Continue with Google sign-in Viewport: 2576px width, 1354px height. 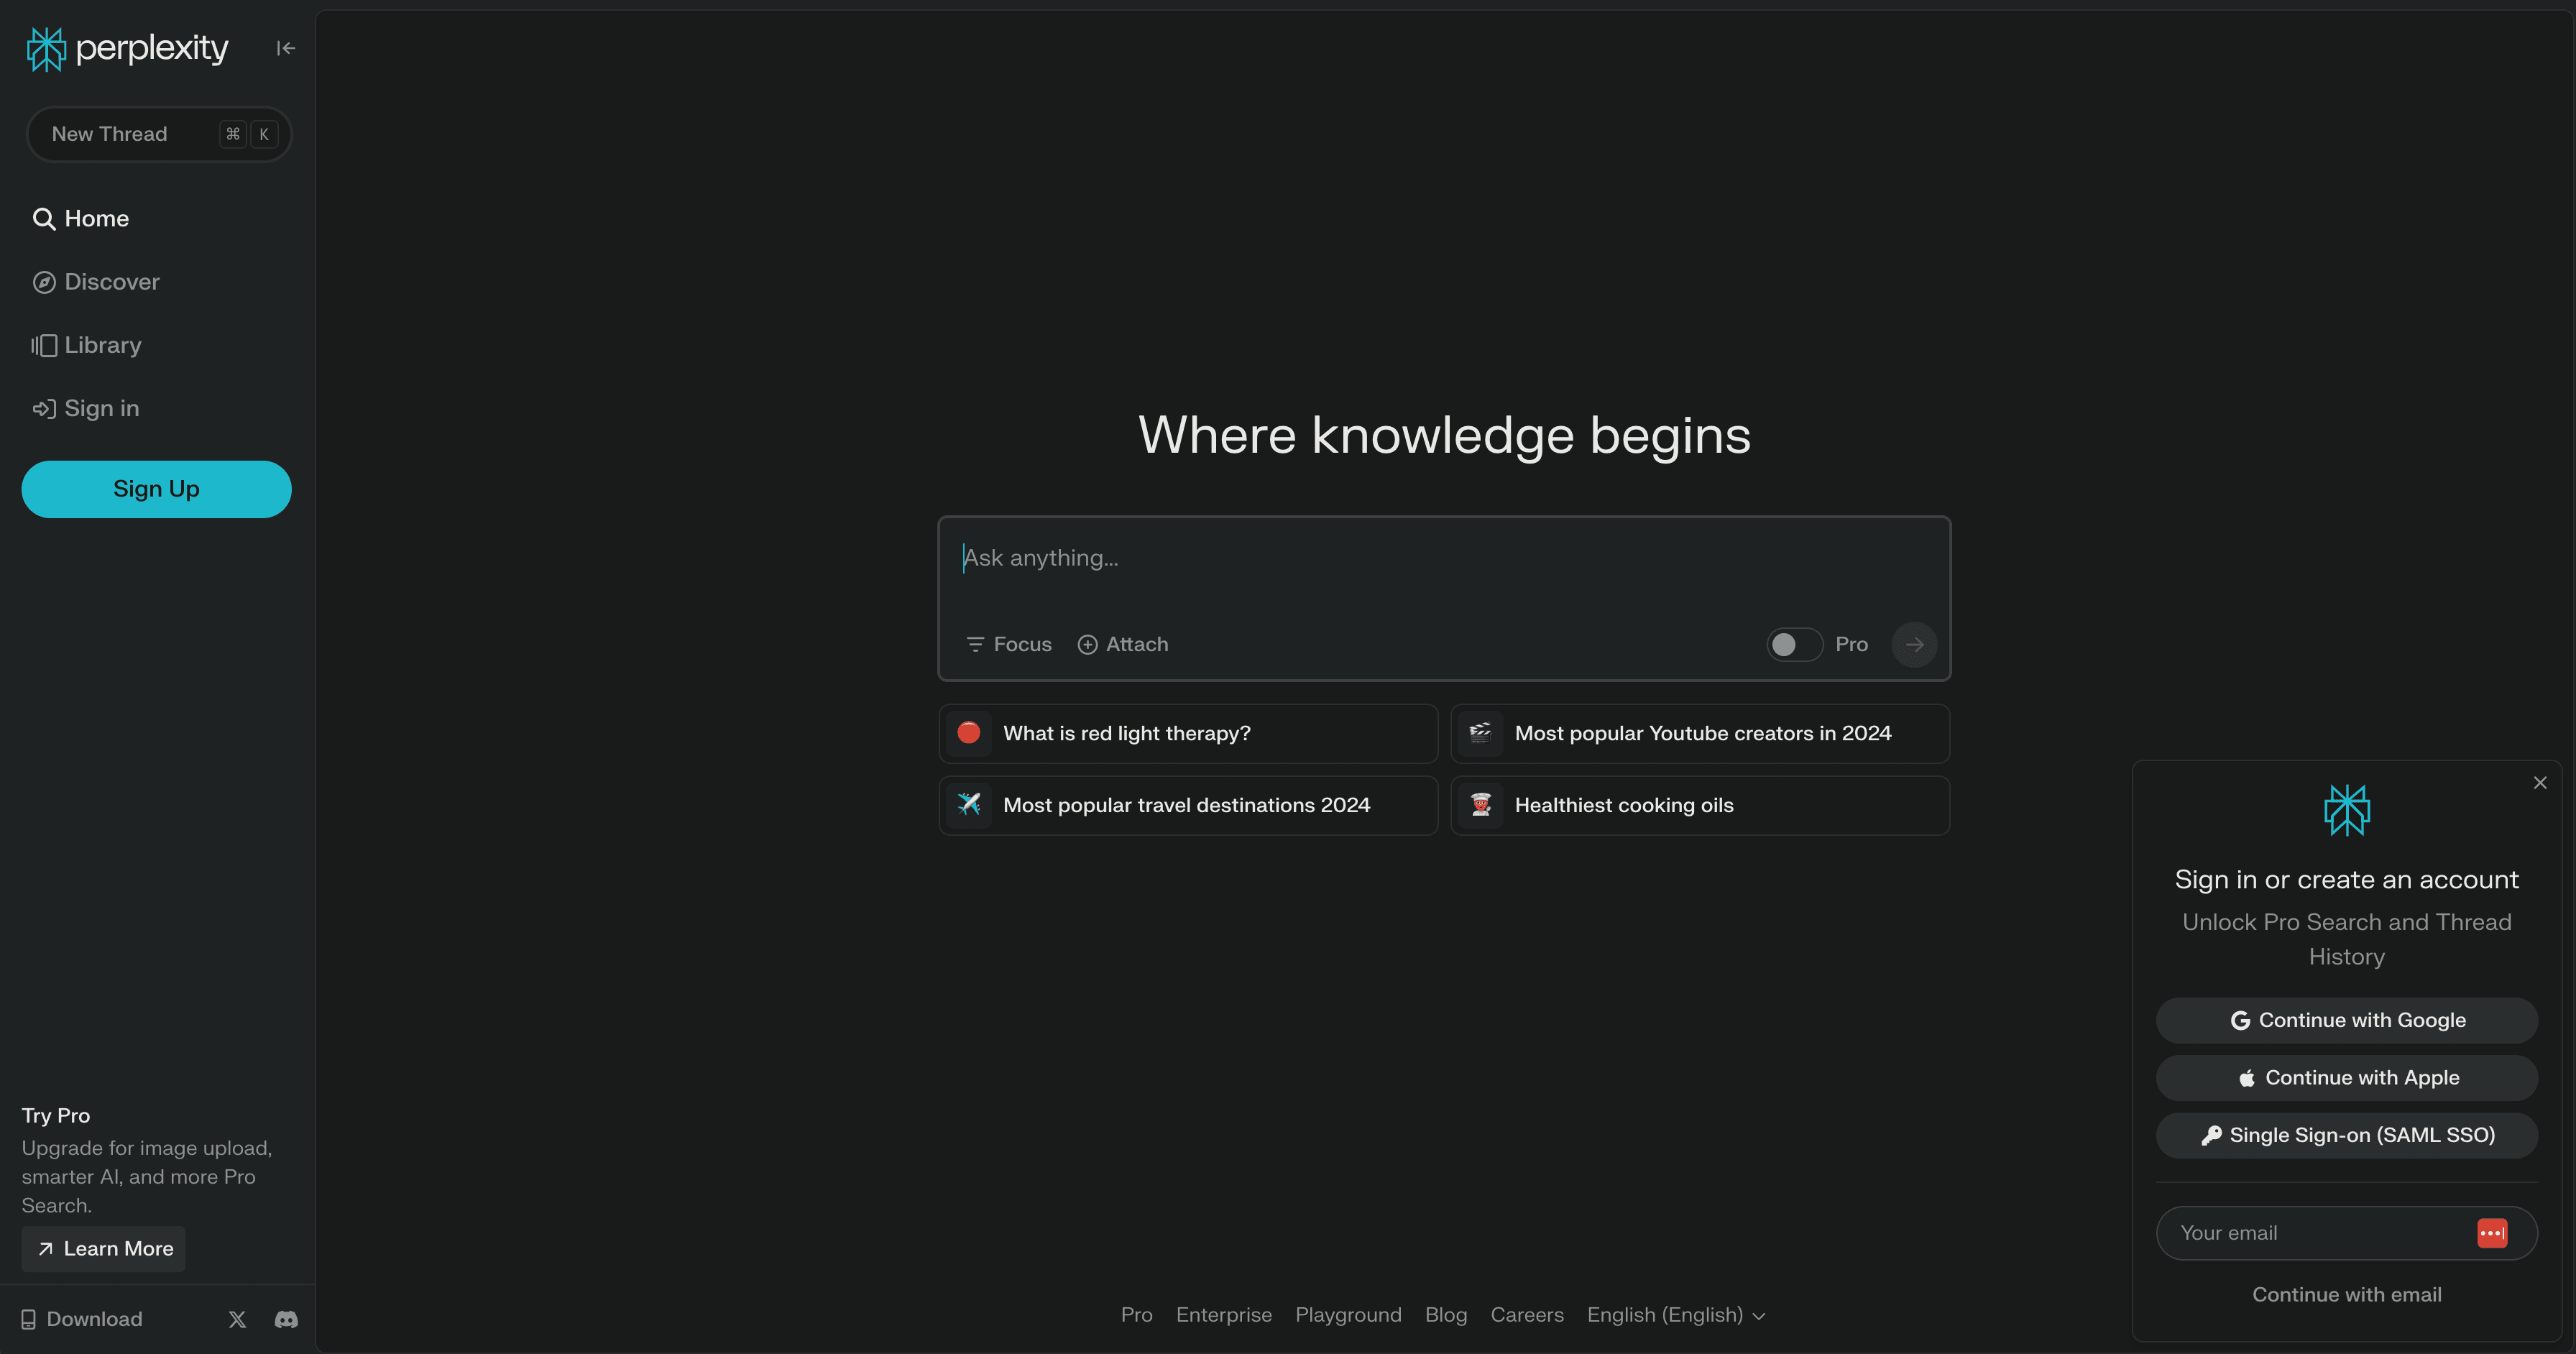2347,1021
